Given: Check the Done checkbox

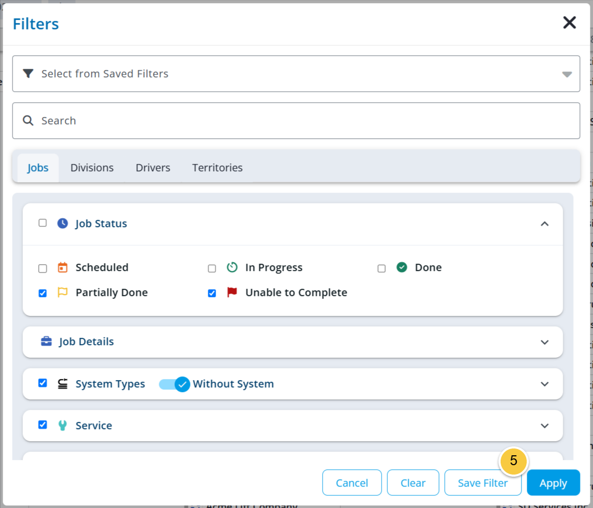Looking at the screenshot, I should point(382,268).
